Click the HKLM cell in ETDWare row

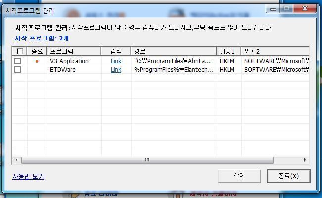point(227,70)
